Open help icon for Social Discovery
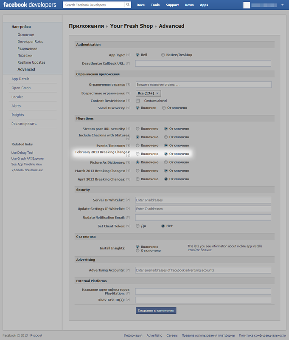The height and width of the screenshot is (340, 289). click(x=128, y=108)
